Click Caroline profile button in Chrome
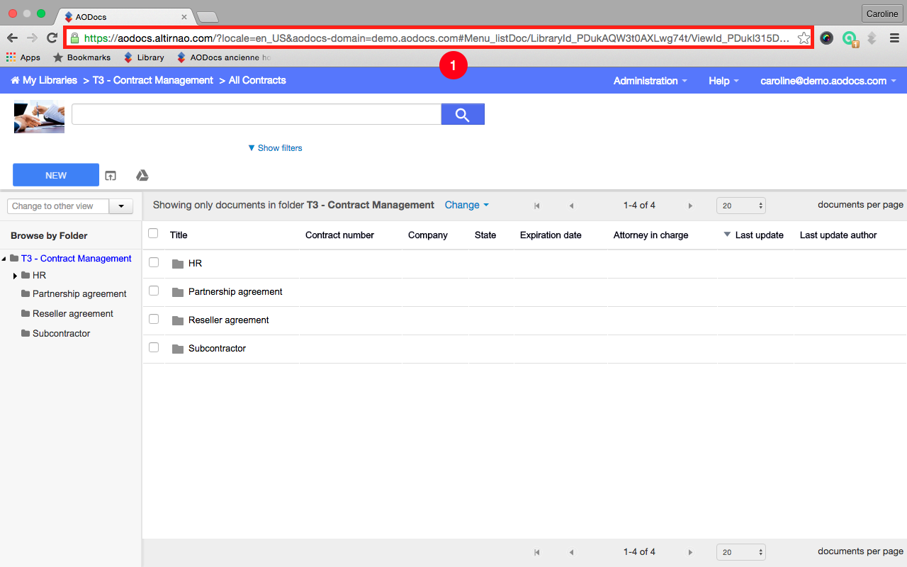Screen dimensions: 907x567 [882, 13]
